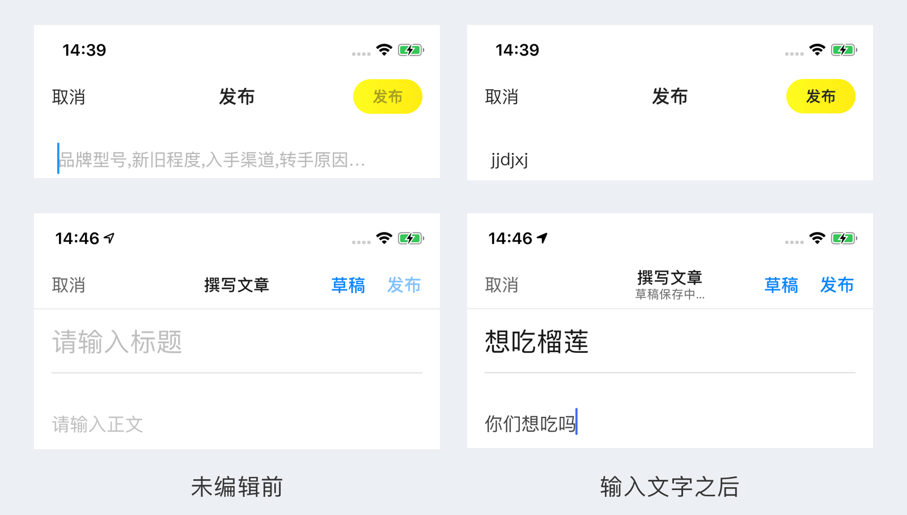Click the outlined location arrow beside 14:46

109,238
